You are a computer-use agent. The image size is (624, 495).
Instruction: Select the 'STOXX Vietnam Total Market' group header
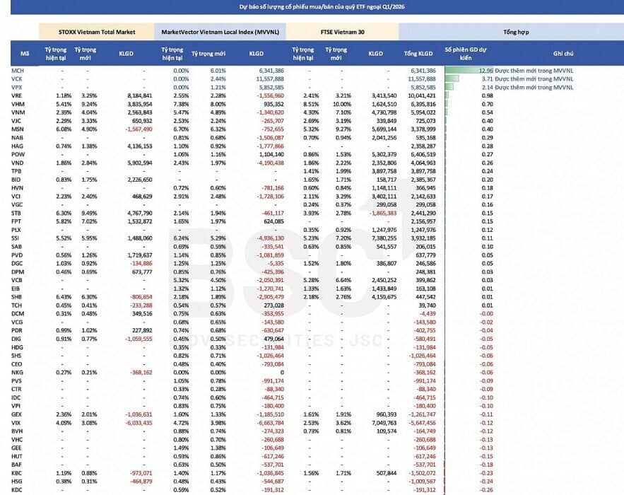click(x=97, y=32)
